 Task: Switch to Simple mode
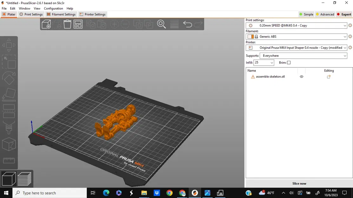point(306,14)
